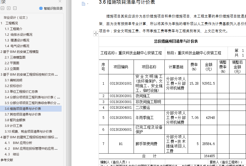
Task: Click the 计算基础 column header
Action: point(176,67)
